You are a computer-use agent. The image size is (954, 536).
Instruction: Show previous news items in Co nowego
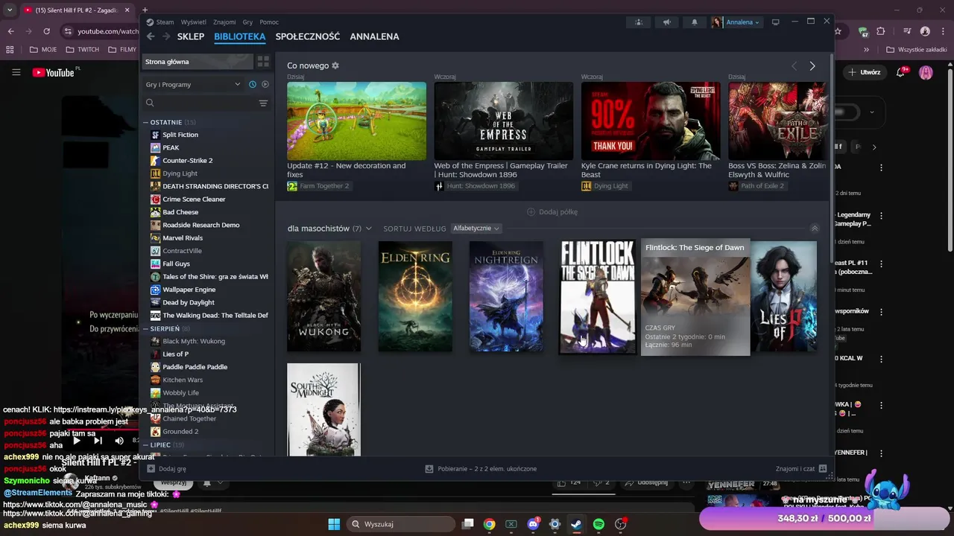click(x=794, y=66)
